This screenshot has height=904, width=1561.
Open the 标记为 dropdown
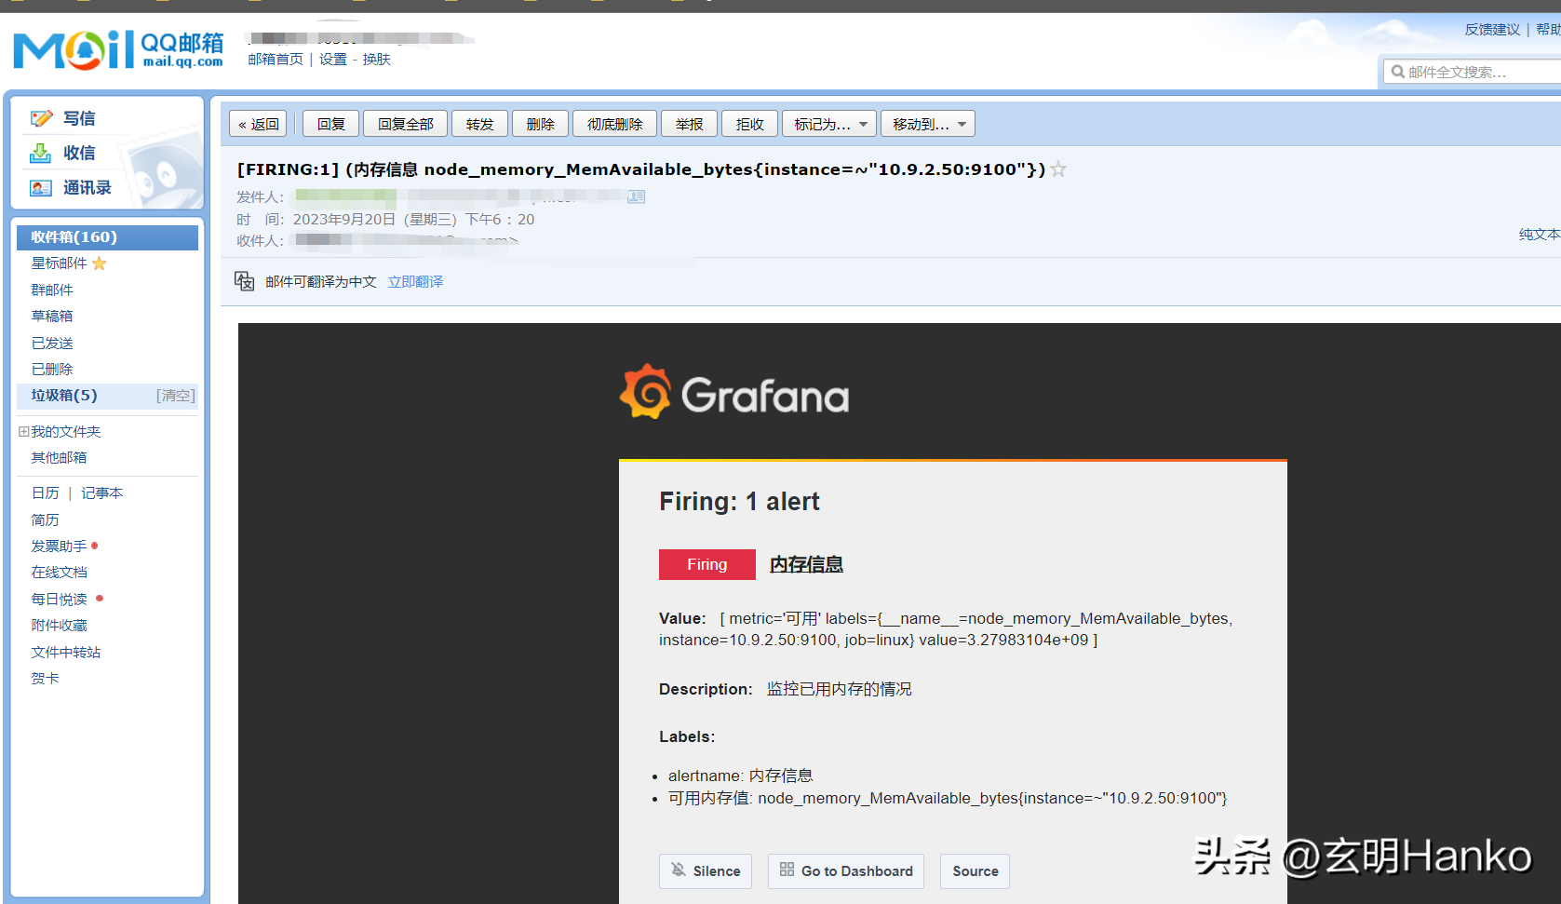tap(831, 124)
